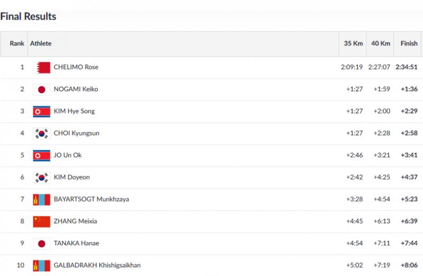Click the Mongolia flag beside BAYARTSOGT Munkhzaya
423x276 pixels.
42,200
